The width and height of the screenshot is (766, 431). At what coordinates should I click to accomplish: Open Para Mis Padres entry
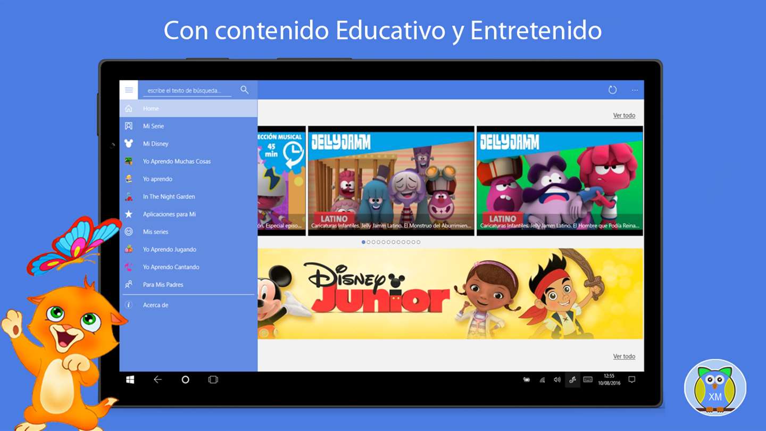coord(188,284)
